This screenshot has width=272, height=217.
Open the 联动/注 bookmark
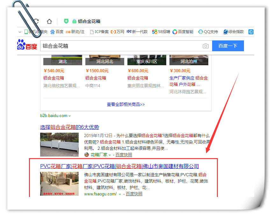click(75, 32)
